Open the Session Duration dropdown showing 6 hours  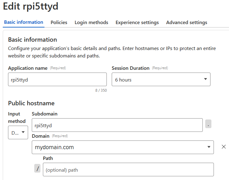click(x=161, y=79)
